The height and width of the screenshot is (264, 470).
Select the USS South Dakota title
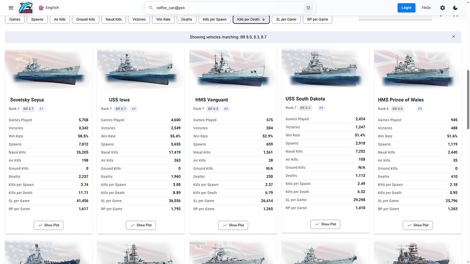pos(305,99)
